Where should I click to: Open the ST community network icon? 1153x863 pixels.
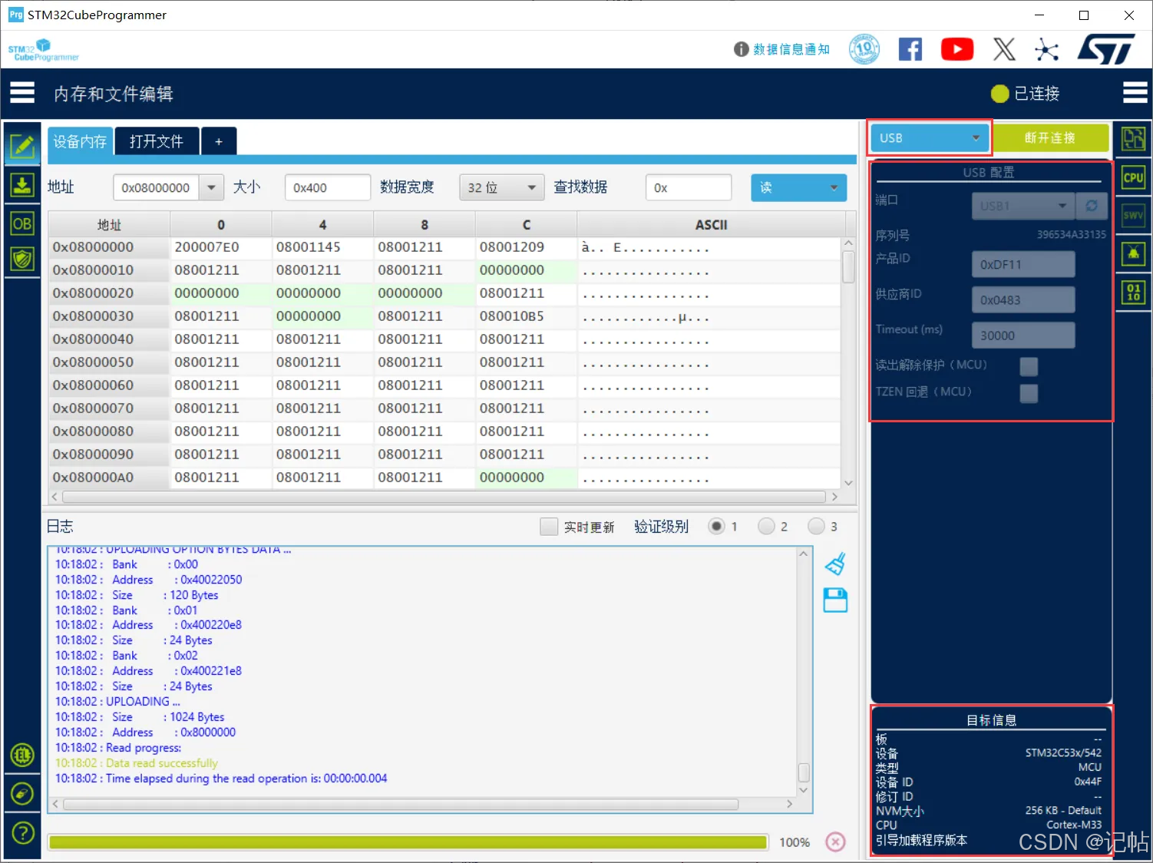pos(1046,50)
